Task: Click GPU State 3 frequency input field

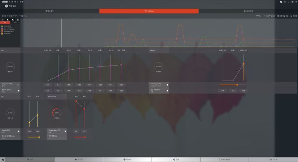Action: tap(79, 85)
